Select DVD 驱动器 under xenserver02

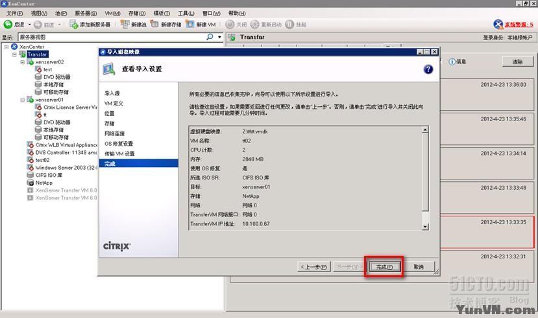[x=56, y=77]
